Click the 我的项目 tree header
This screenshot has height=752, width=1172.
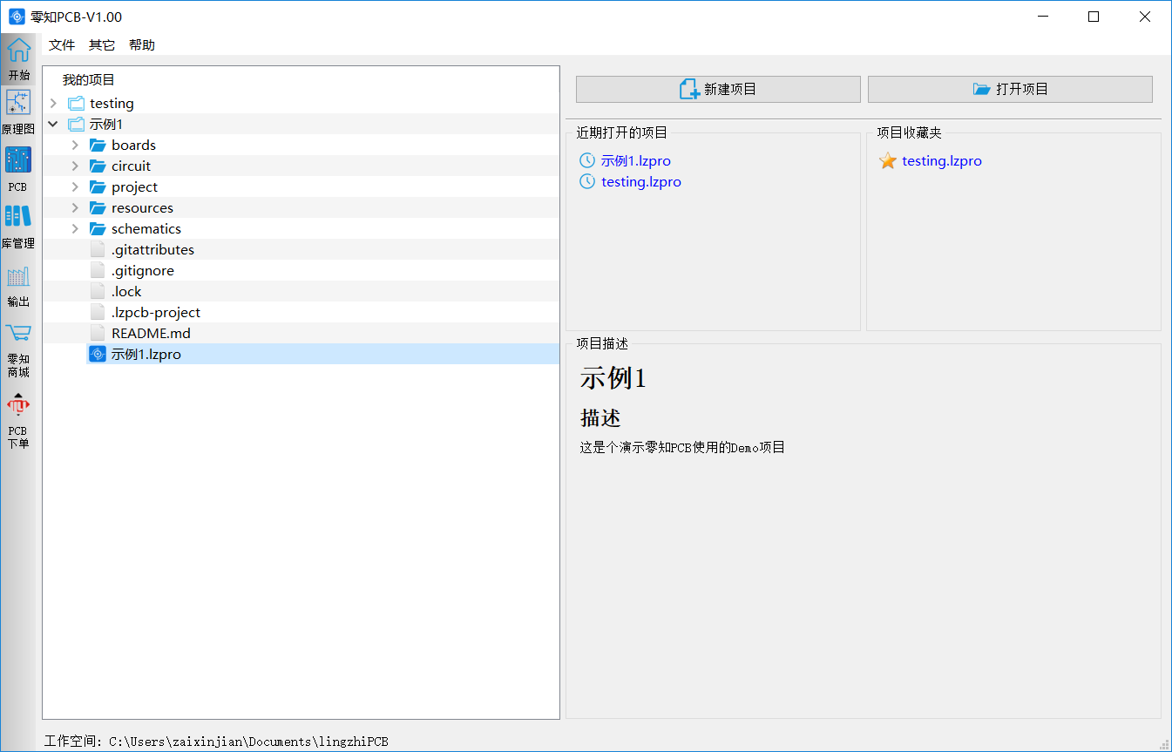(89, 79)
